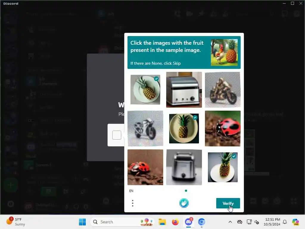Viewport: 305px width, 229px height.
Task: Select the wide toaster on the wooden counter
Action: pos(184,89)
